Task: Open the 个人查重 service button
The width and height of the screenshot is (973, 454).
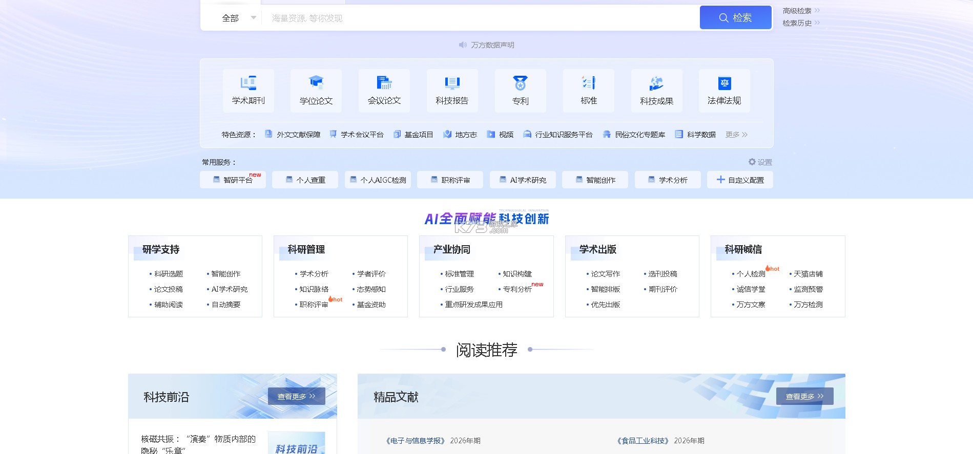Action: (x=305, y=180)
